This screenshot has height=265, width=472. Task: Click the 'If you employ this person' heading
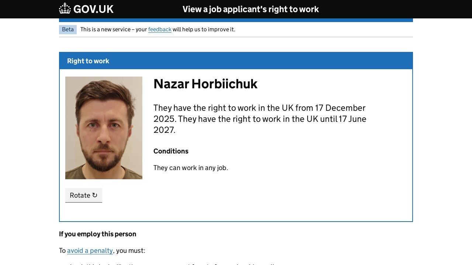98,234
